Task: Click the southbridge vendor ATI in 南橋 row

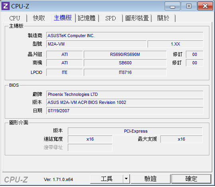Action: pyautogui.click(x=65, y=63)
